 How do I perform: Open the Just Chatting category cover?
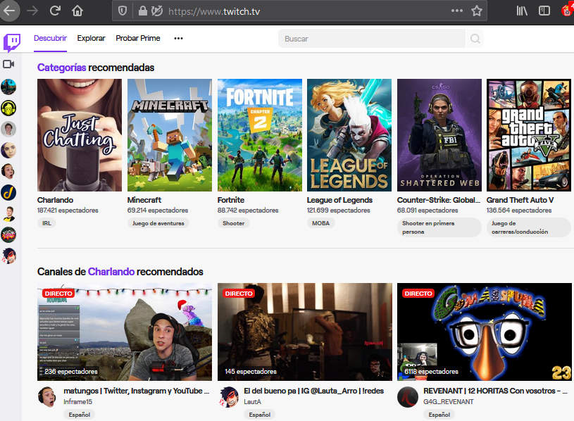pyautogui.click(x=80, y=135)
